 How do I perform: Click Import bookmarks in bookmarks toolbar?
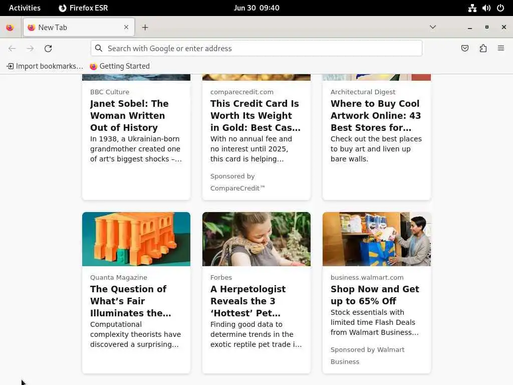point(45,66)
